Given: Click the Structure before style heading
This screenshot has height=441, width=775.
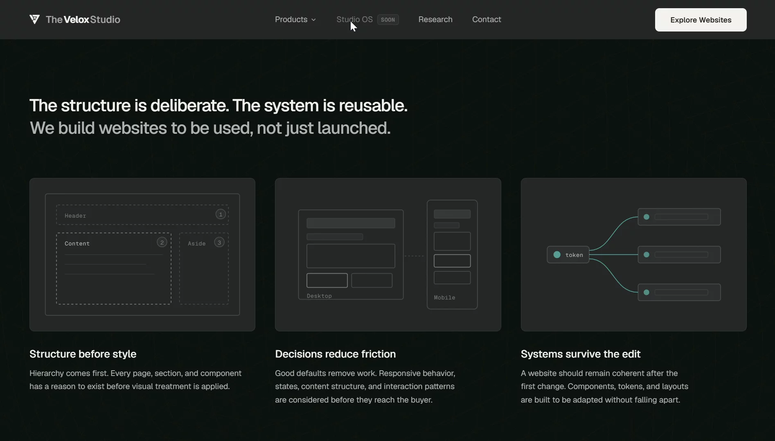Looking at the screenshot, I should point(83,354).
